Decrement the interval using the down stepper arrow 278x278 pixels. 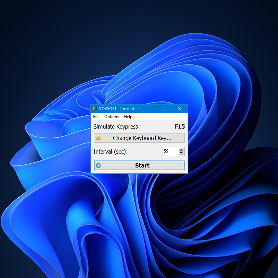click(x=181, y=153)
